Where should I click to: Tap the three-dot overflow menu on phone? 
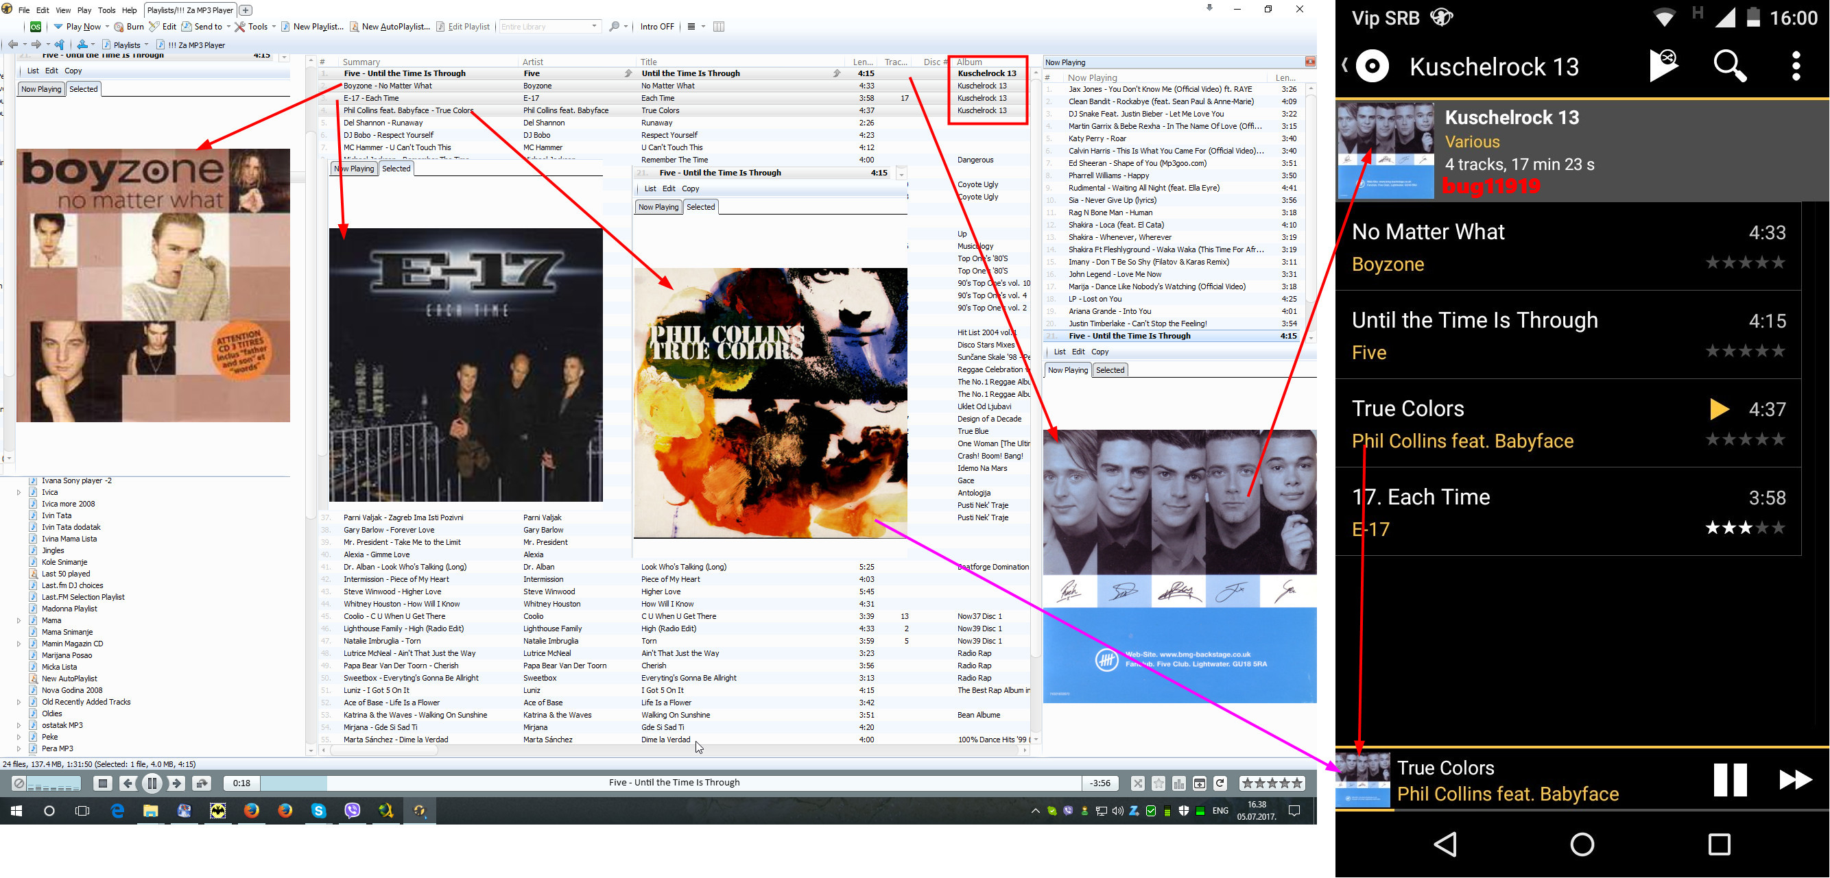point(1795,66)
